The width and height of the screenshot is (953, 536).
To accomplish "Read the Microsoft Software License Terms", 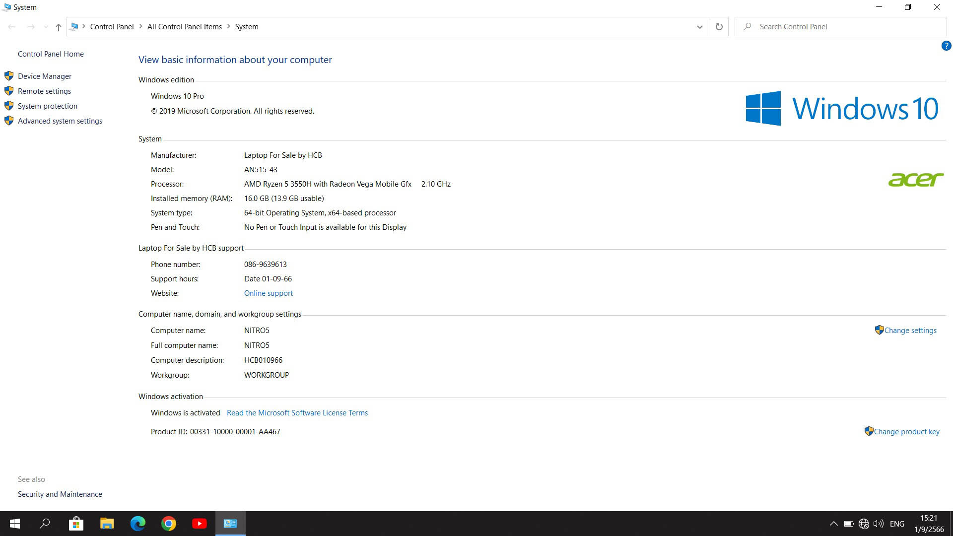I will tap(297, 412).
